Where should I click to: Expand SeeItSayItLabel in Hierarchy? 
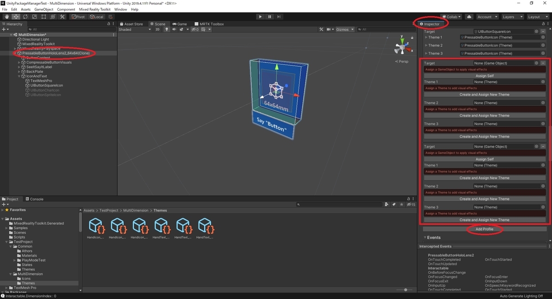click(19, 67)
